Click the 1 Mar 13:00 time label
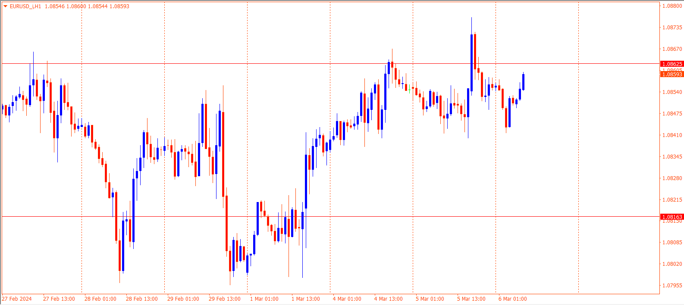The width and height of the screenshot is (684, 305). point(306,299)
